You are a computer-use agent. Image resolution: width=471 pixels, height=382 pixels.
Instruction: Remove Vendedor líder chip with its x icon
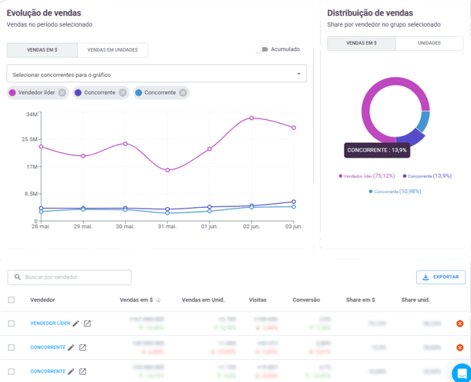coord(62,93)
